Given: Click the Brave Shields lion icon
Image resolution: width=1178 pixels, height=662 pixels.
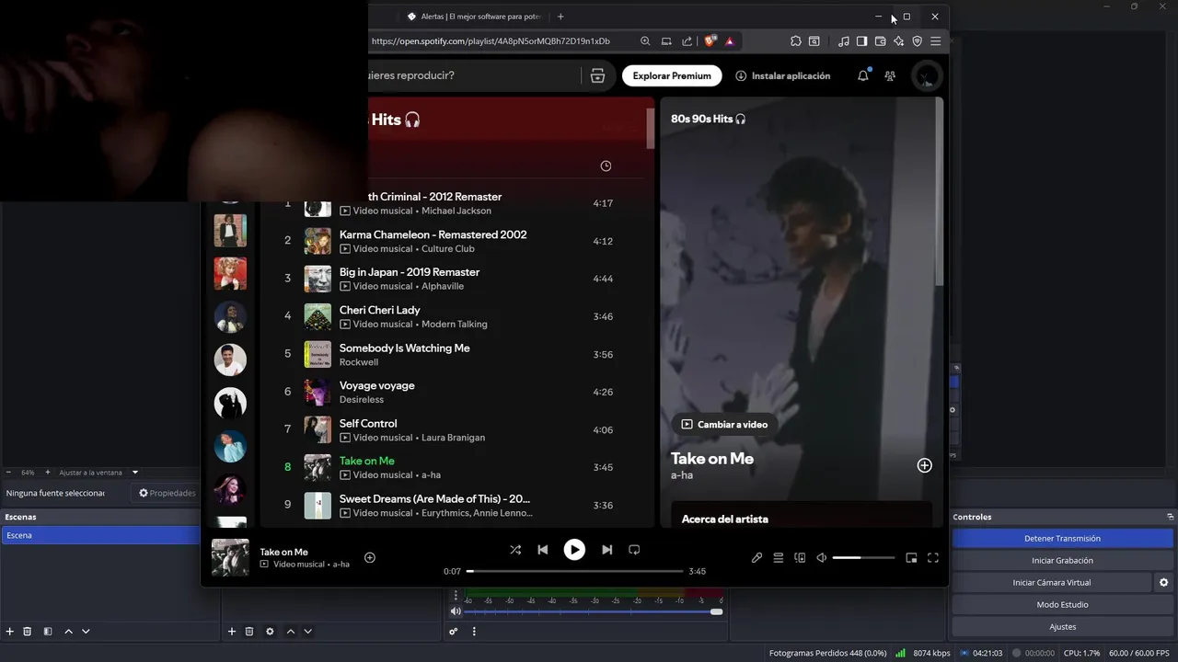Looking at the screenshot, I should [x=710, y=41].
